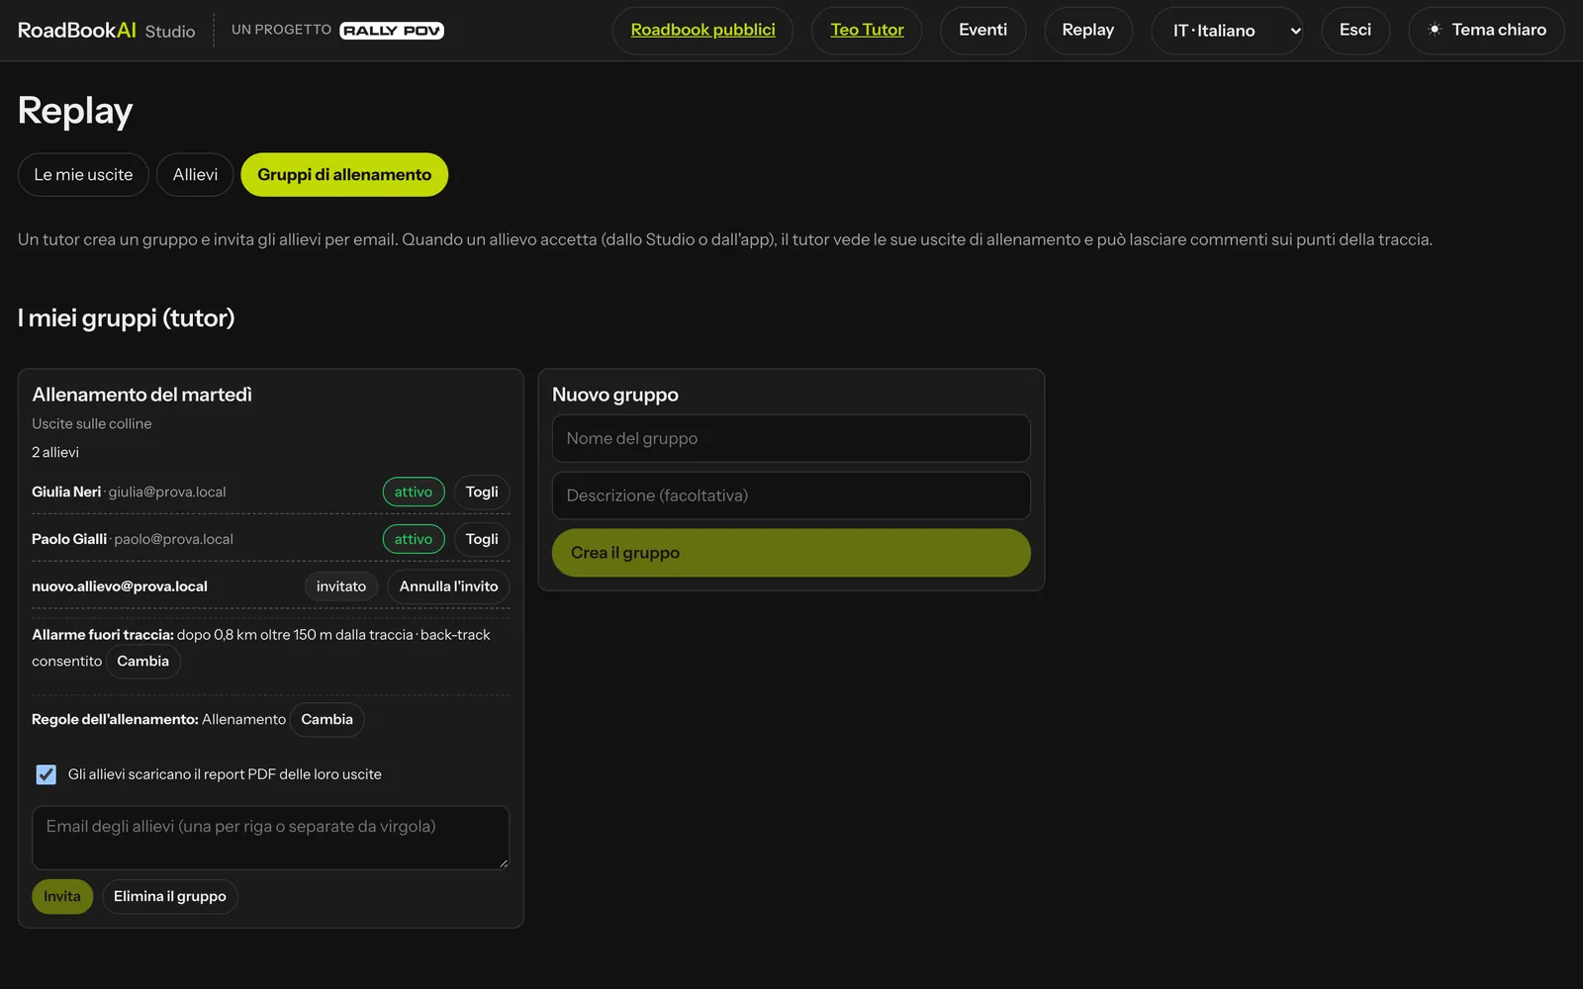The height and width of the screenshot is (989, 1583).
Task: Delete the group with Elimina il gruppo
Action: (x=170, y=897)
